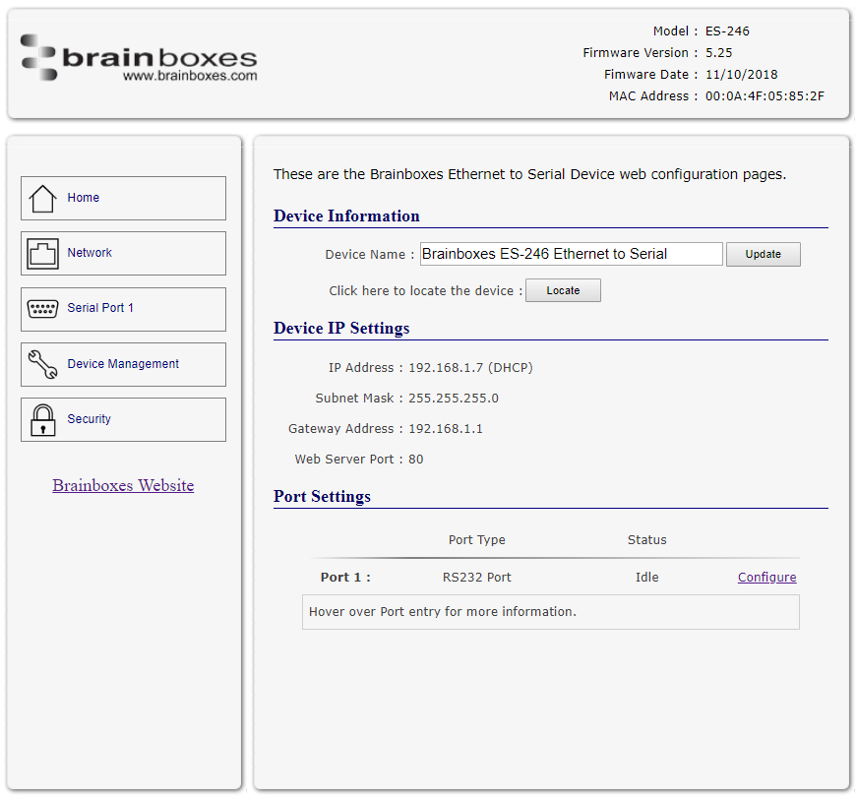Click the firmware version 5.25 value
This screenshot has height=800, width=857.
[718, 53]
